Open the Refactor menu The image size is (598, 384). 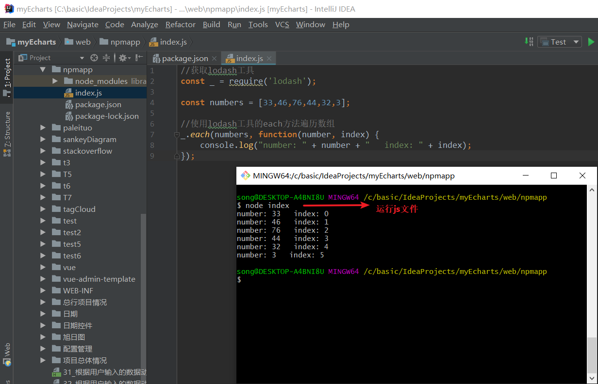tap(180, 24)
